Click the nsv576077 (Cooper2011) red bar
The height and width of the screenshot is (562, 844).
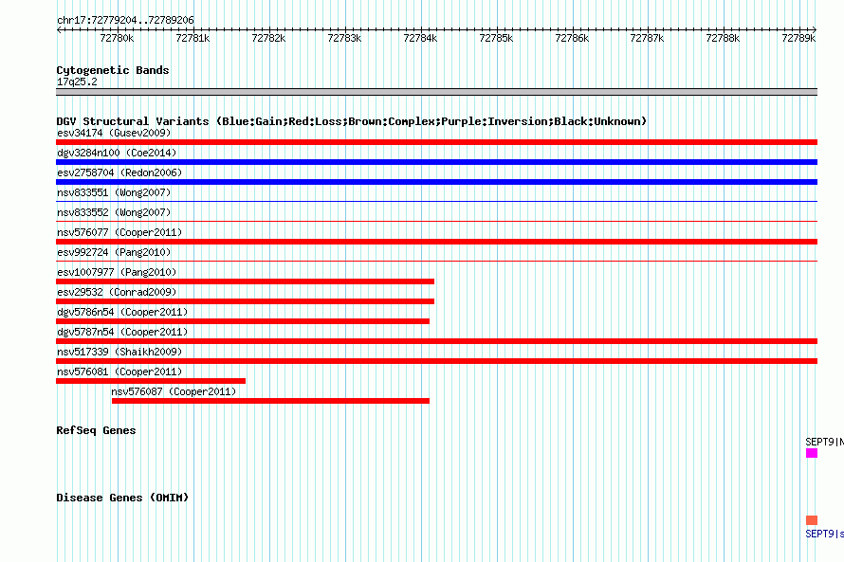(x=436, y=242)
